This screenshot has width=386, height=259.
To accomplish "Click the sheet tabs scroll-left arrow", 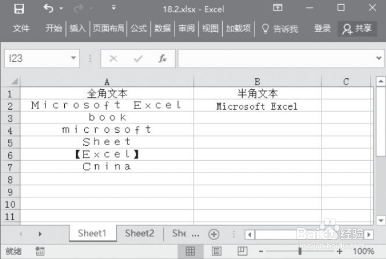I will coord(21,234).
